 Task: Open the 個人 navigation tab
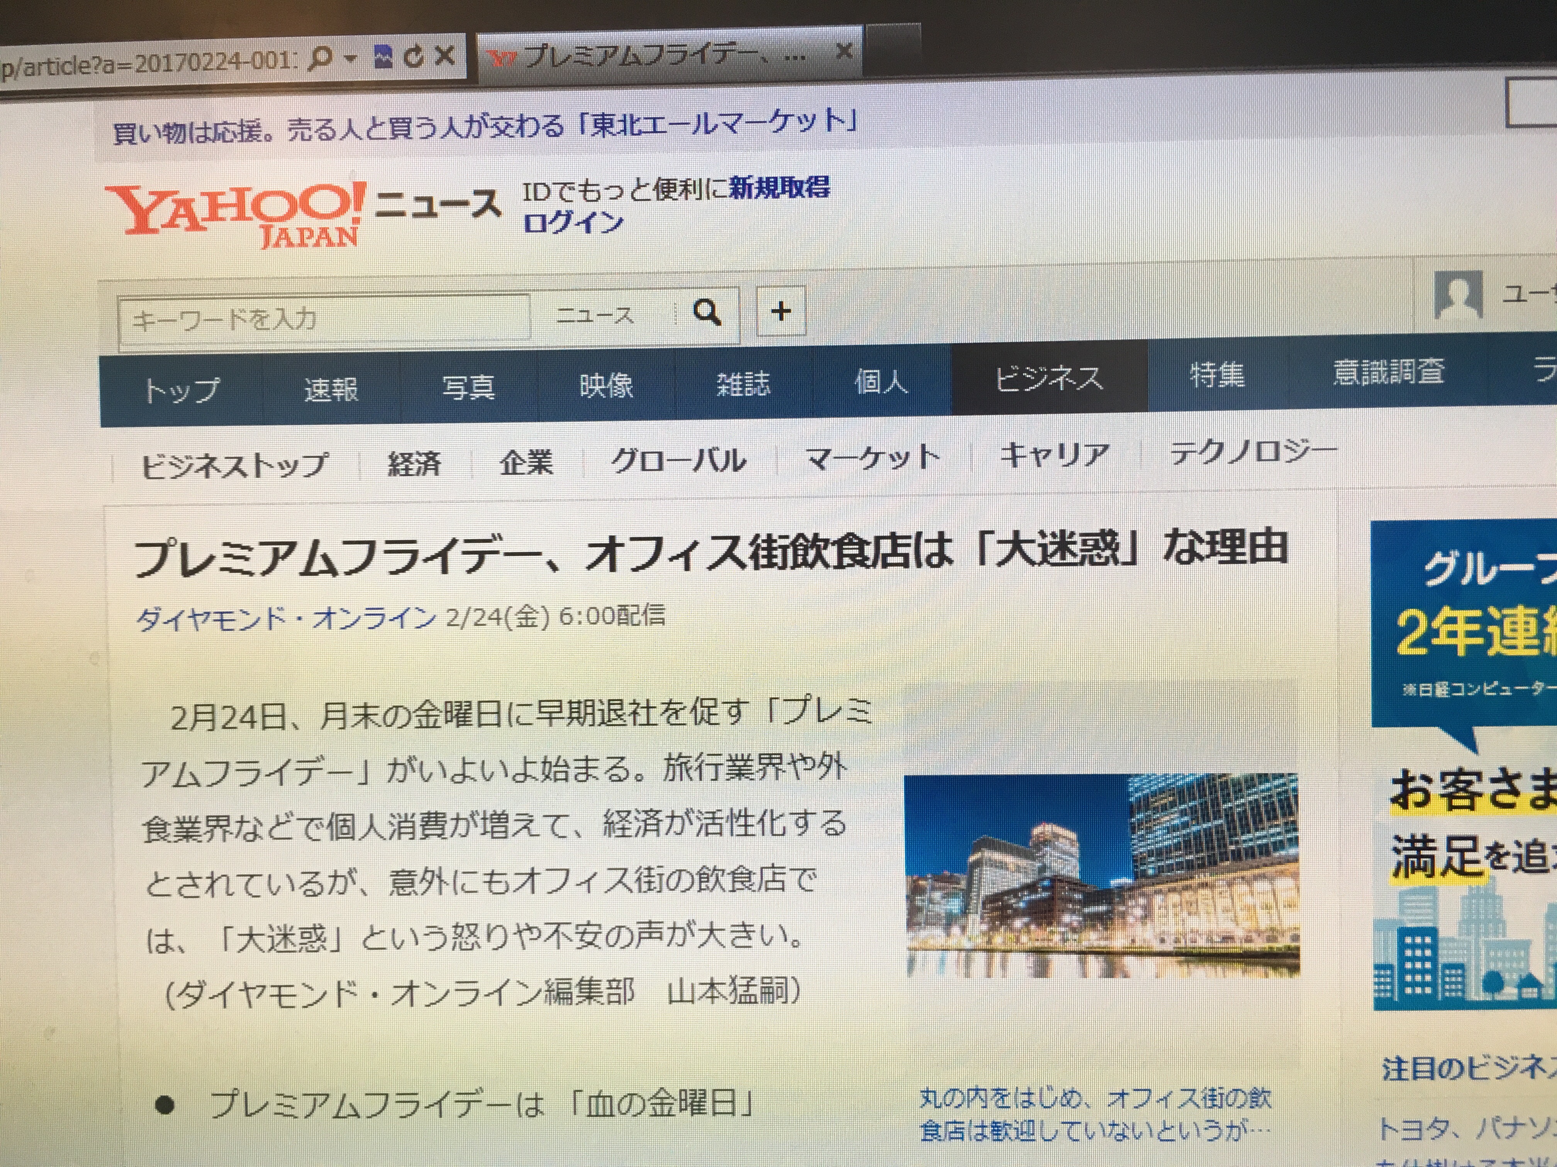click(x=881, y=381)
